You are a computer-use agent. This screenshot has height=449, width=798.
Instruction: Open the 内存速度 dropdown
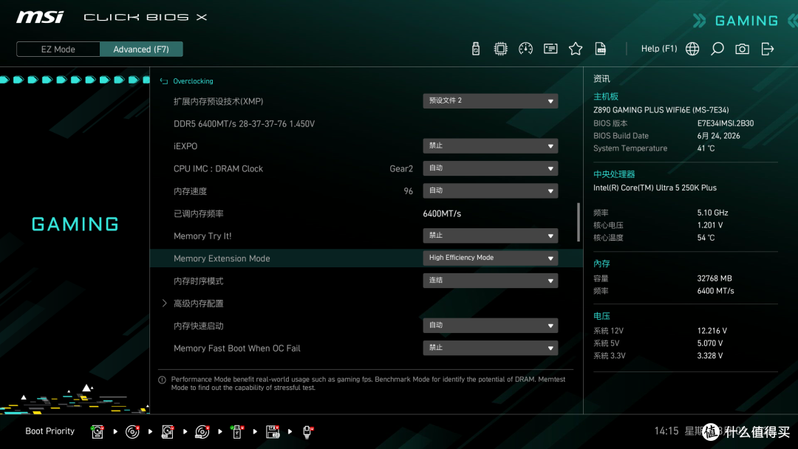[x=490, y=191]
